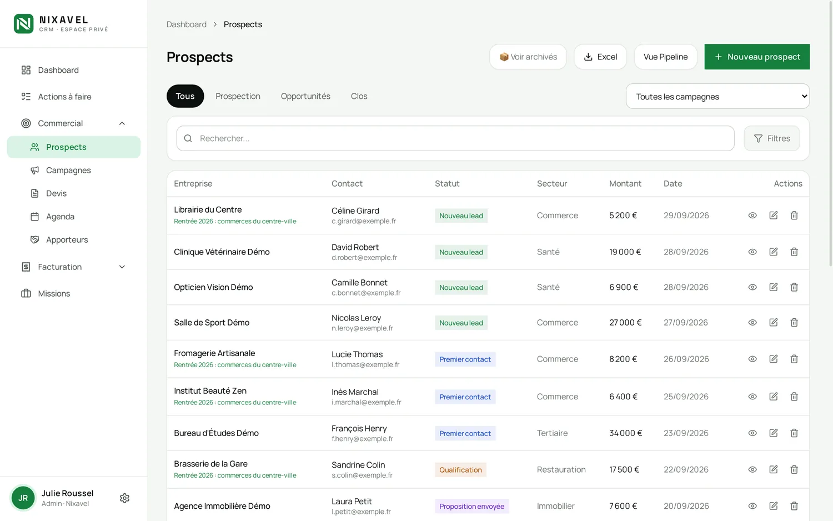The height and width of the screenshot is (521, 833).
Task: Open Devis in the sidebar
Action: pyautogui.click(x=74, y=193)
